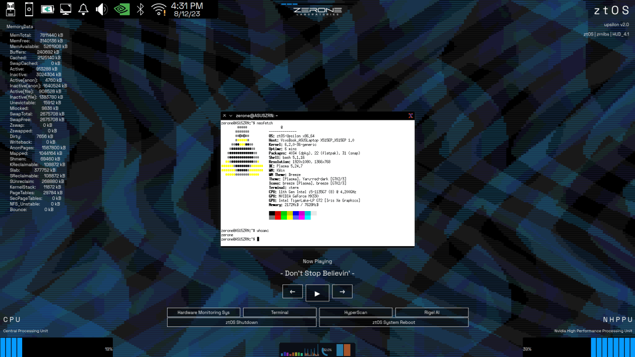Launch HyperScan
Viewport: 635px width, 357px height.
pyautogui.click(x=356, y=312)
